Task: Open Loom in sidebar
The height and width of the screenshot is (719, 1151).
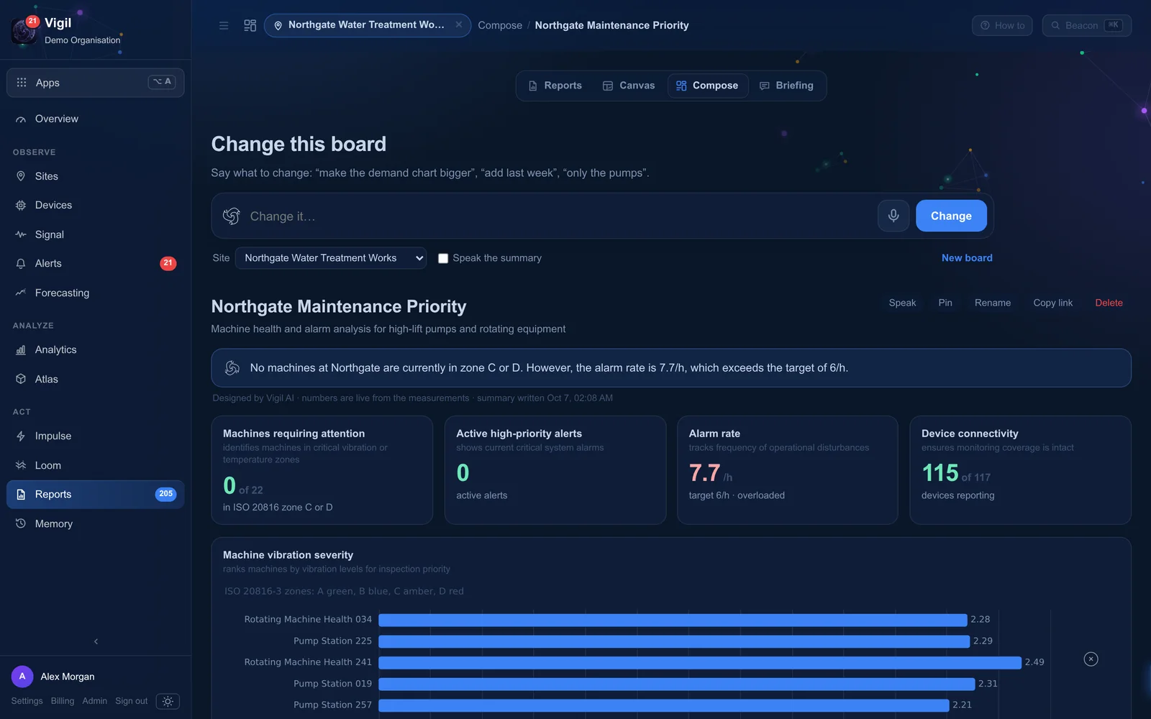Action: click(x=95, y=465)
